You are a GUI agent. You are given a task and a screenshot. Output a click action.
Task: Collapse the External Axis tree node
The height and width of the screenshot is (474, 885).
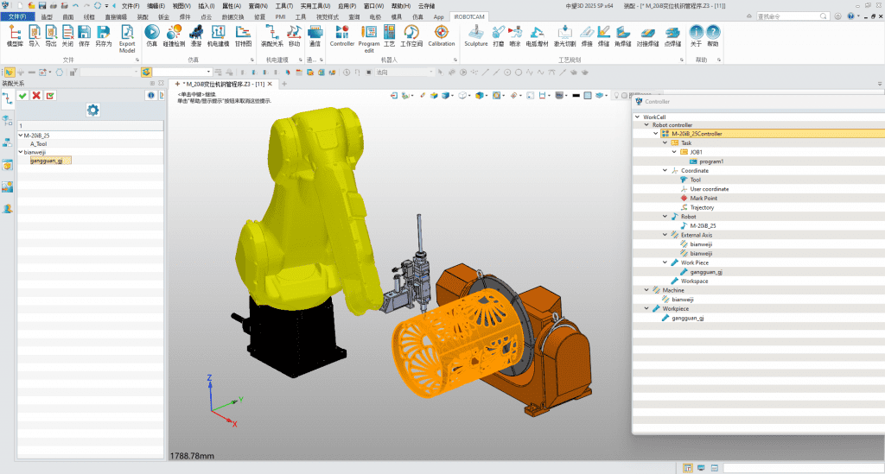pyautogui.click(x=665, y=235)
